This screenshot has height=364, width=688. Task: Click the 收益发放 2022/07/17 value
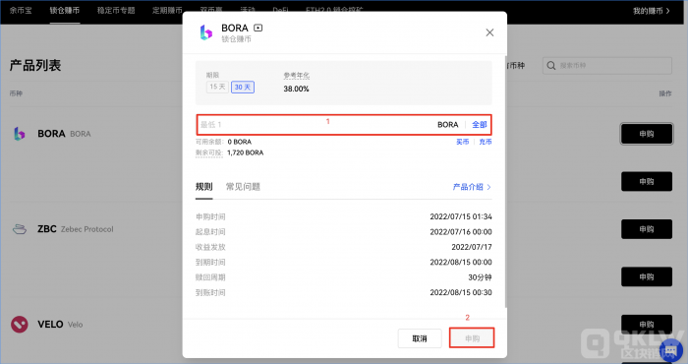[x=472, y=247]
